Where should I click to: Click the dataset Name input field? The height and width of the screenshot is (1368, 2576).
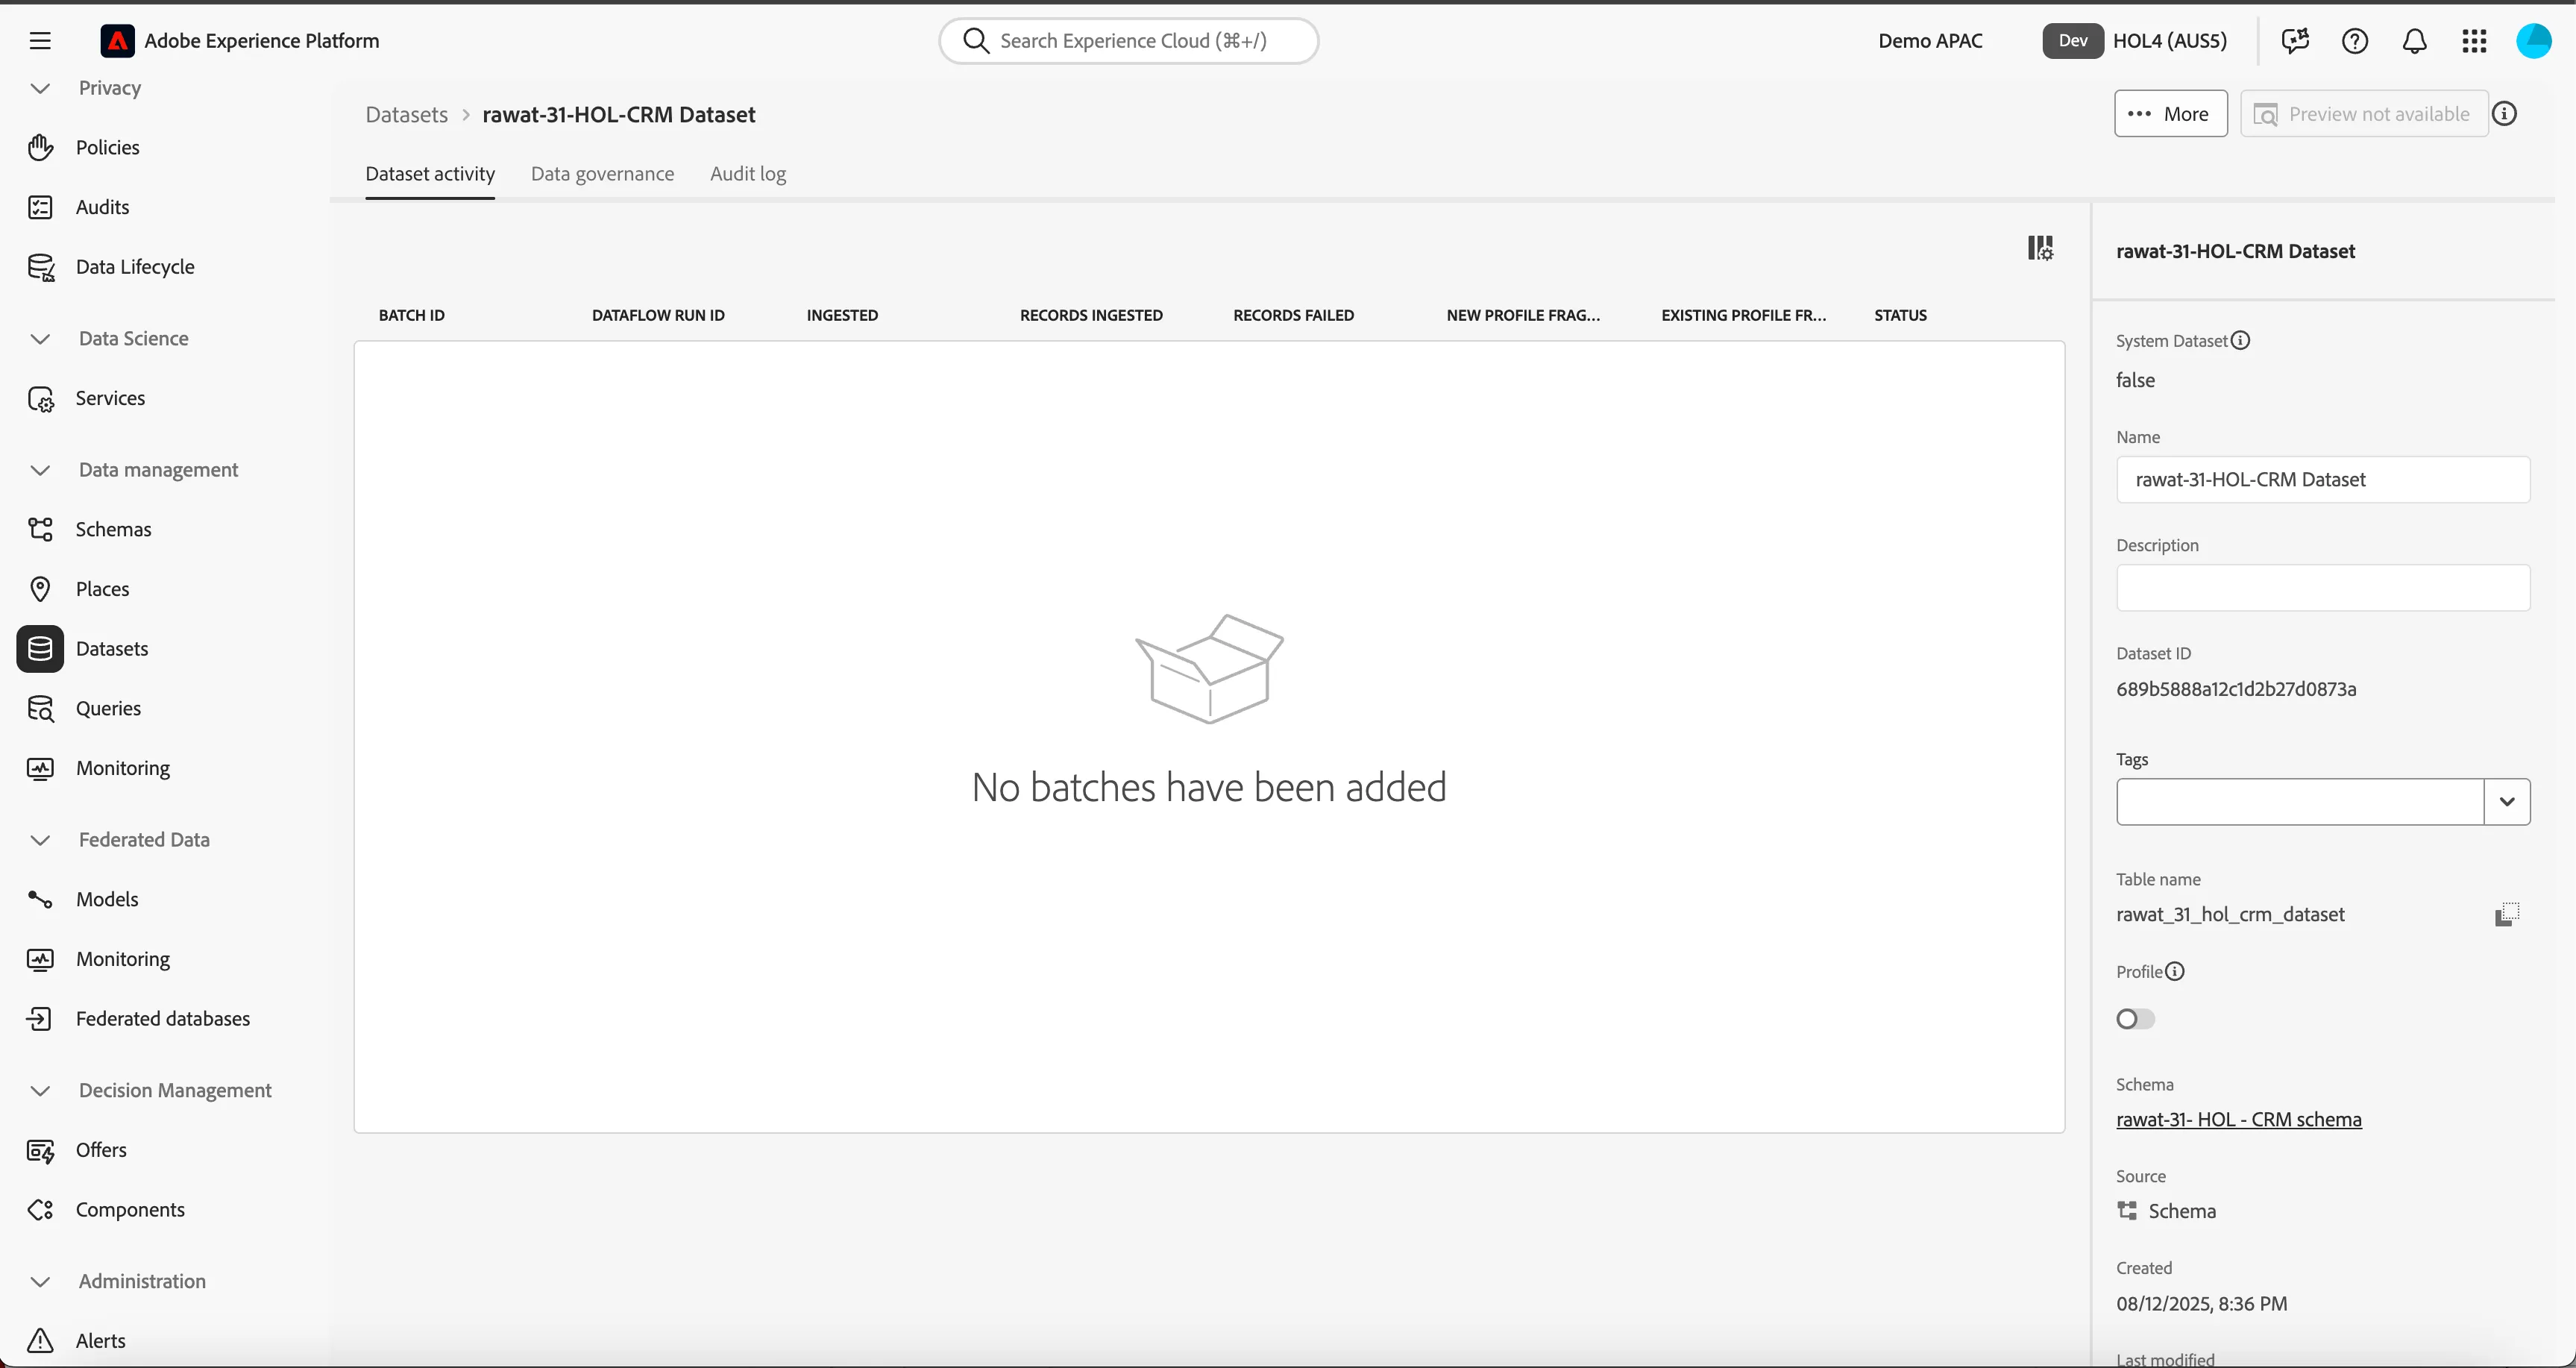[2322, 480]
